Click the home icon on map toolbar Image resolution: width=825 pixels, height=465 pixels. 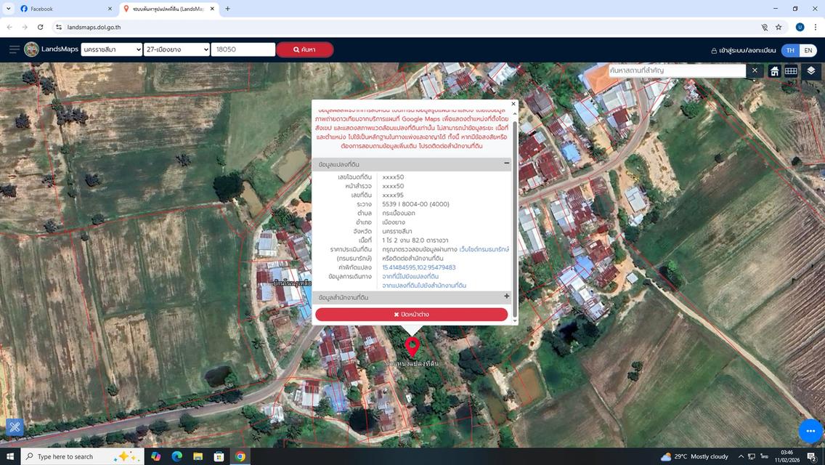pos(774,70)
